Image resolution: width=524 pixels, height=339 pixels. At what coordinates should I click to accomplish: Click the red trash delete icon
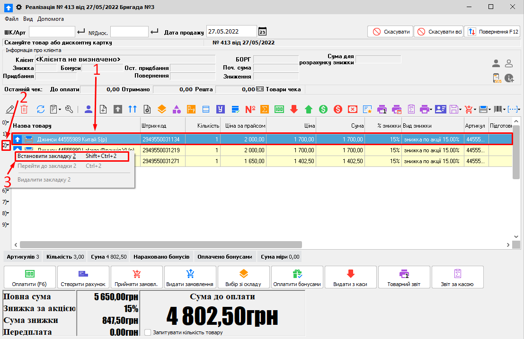click(24, 109)
